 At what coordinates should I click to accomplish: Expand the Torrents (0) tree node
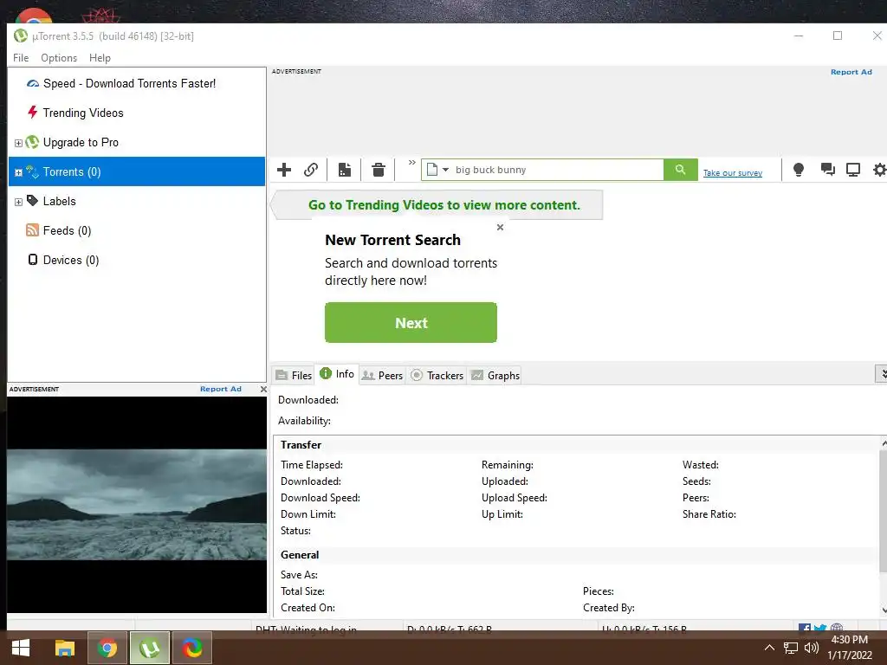(18, 172)
